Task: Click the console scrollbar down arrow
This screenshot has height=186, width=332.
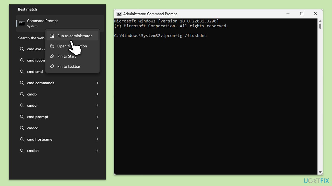Action: (320, 172)
